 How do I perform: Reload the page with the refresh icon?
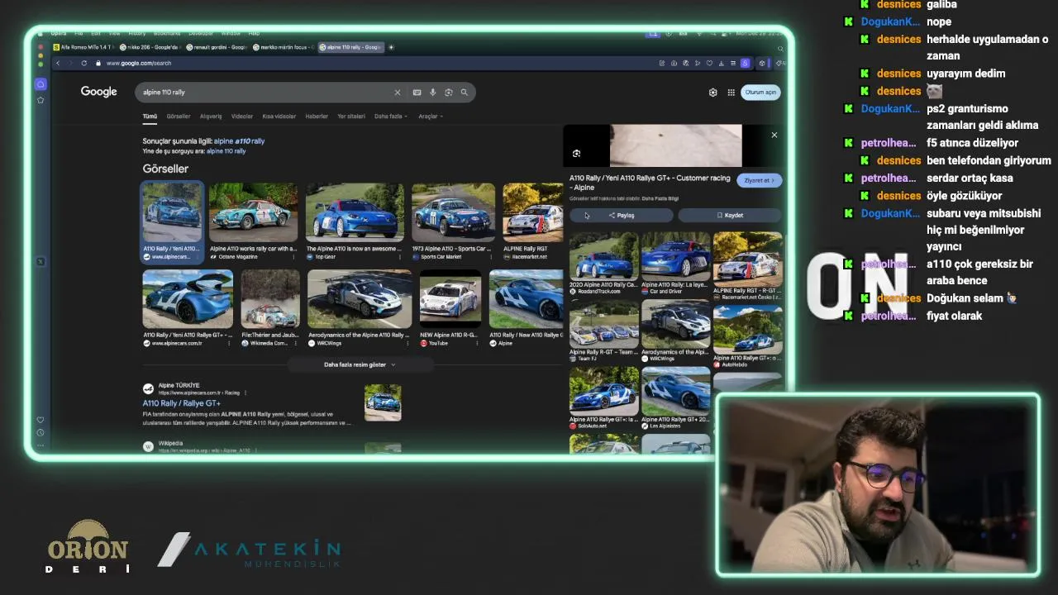83,63
